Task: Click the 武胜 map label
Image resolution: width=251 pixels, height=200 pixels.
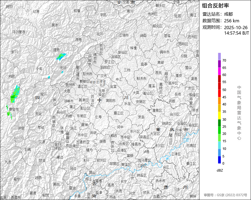Action: click(172, 101)
